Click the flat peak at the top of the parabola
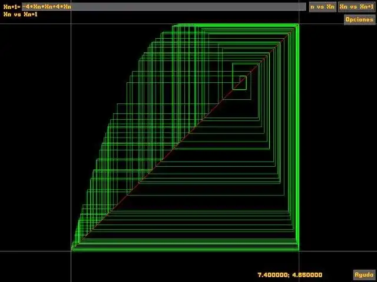This screenshot has width=377, height=282. click(x=185, y=25)
